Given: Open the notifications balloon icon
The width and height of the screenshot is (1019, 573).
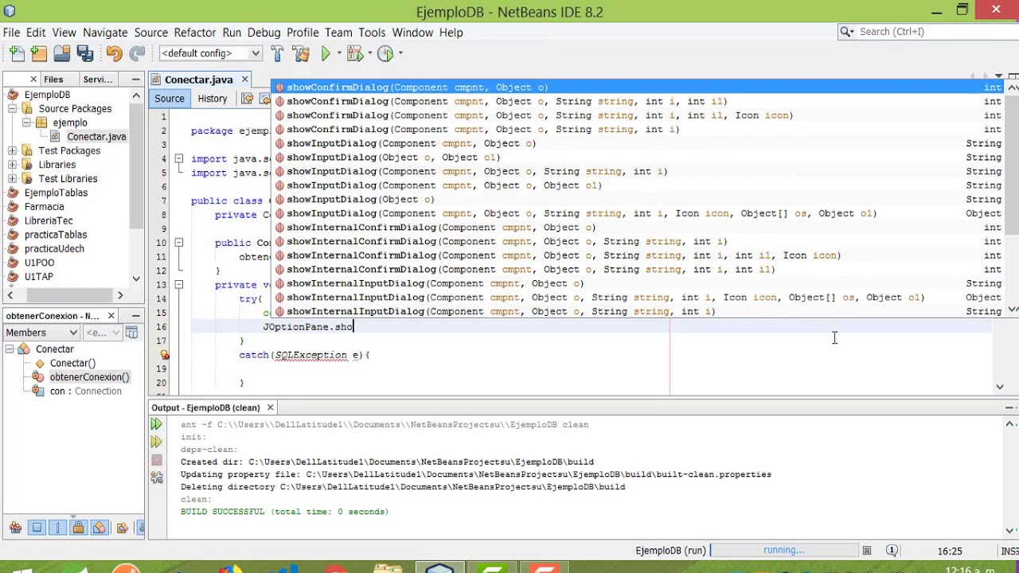Looking at the screenshot, I should point(892,551).
